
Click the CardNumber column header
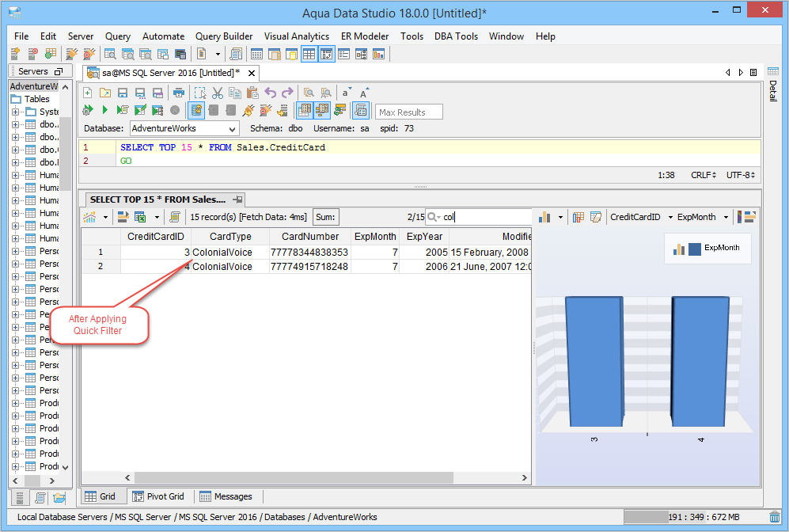coord(310,237)
